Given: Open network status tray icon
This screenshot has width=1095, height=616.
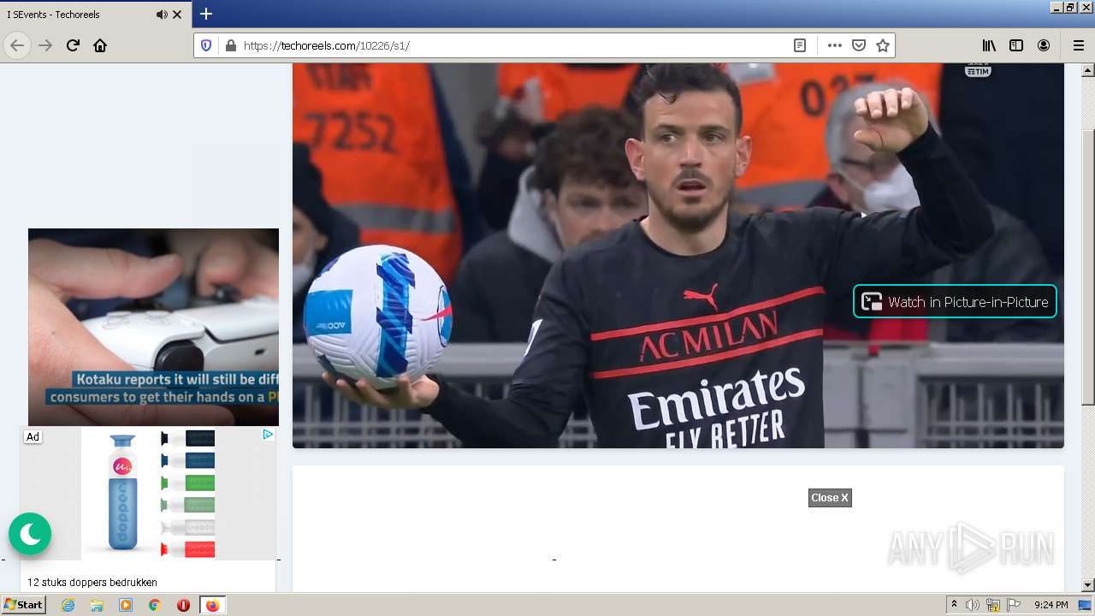Looking at the screenshot, I should point(993,605).
